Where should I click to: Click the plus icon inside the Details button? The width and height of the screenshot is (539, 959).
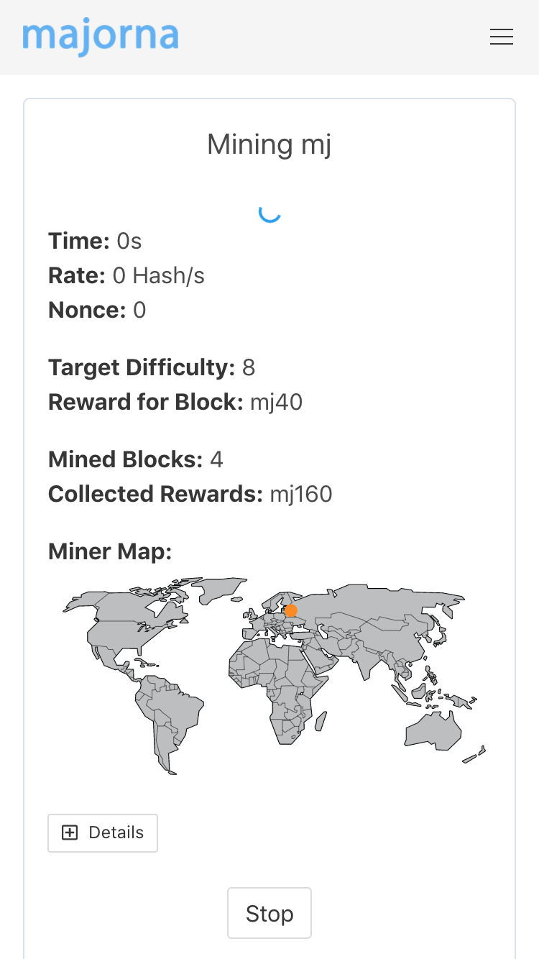point(69,832)
